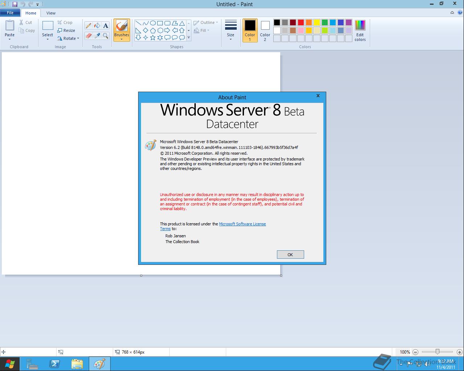Viewport: 464px width, 371px height.
Task: Click the Crop button
Action: pyautogui.click(x=65, y=22)
